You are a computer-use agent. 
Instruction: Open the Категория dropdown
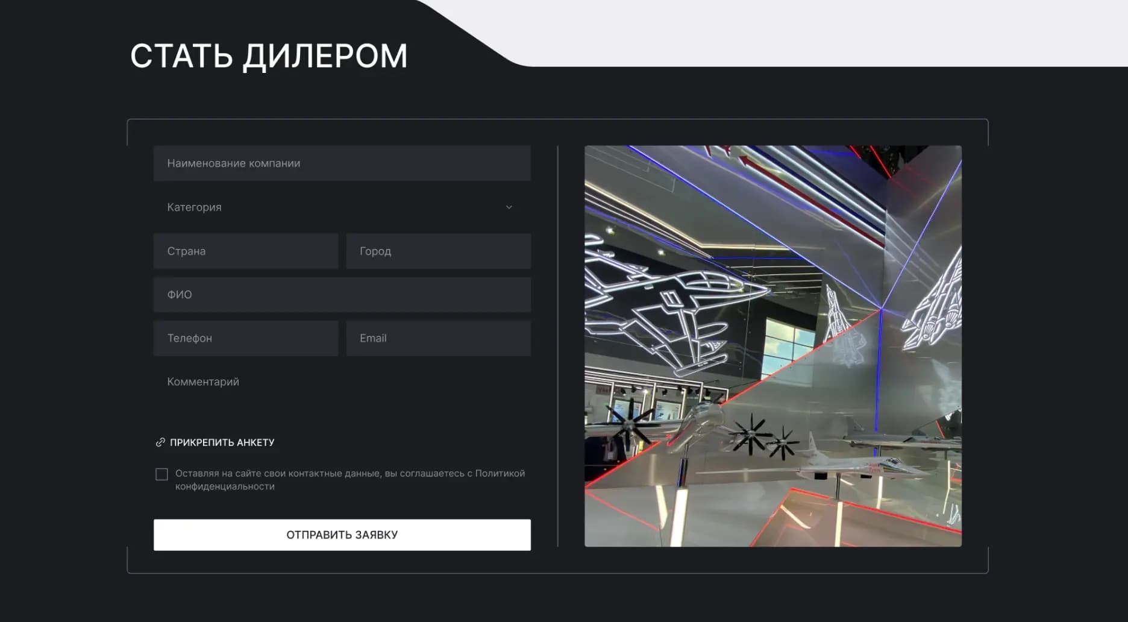point(342,207)
